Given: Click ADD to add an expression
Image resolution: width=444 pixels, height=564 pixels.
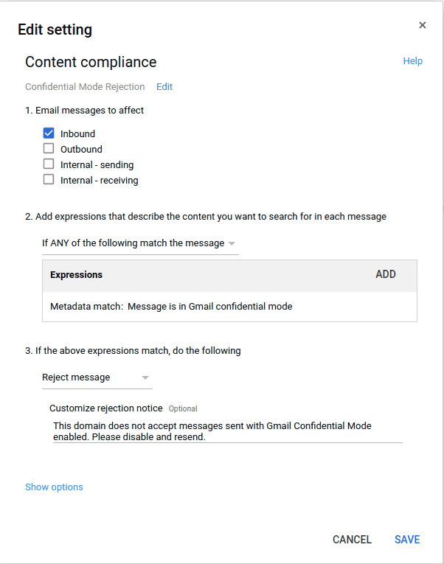Looking at the screenshot, I should point(386,274).
